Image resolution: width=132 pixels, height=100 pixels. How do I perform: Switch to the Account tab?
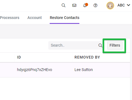[35, 18]
